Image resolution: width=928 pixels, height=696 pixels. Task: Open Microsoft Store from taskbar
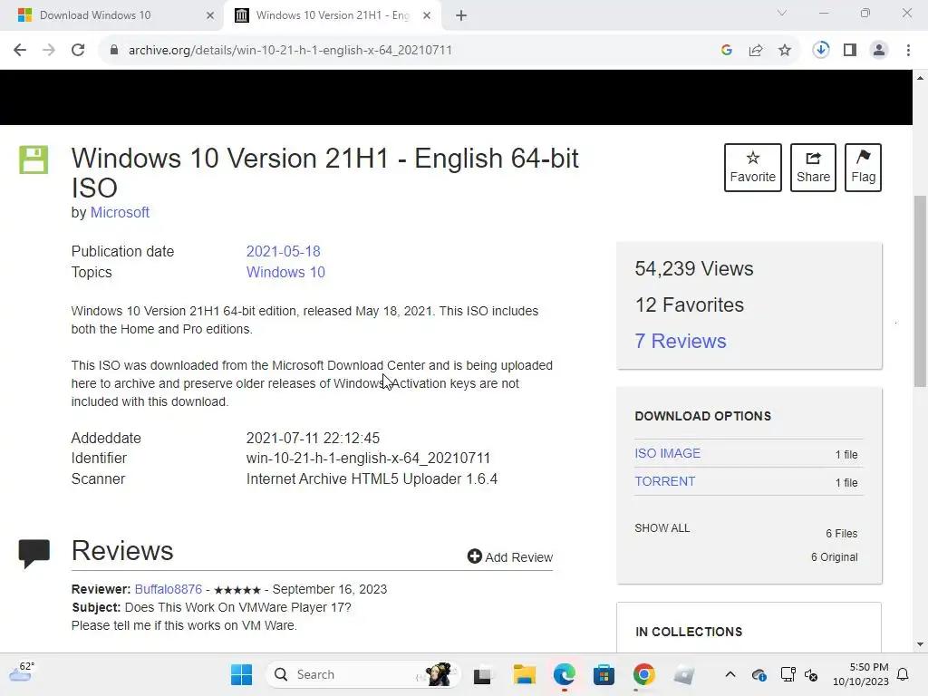(604, 674)
